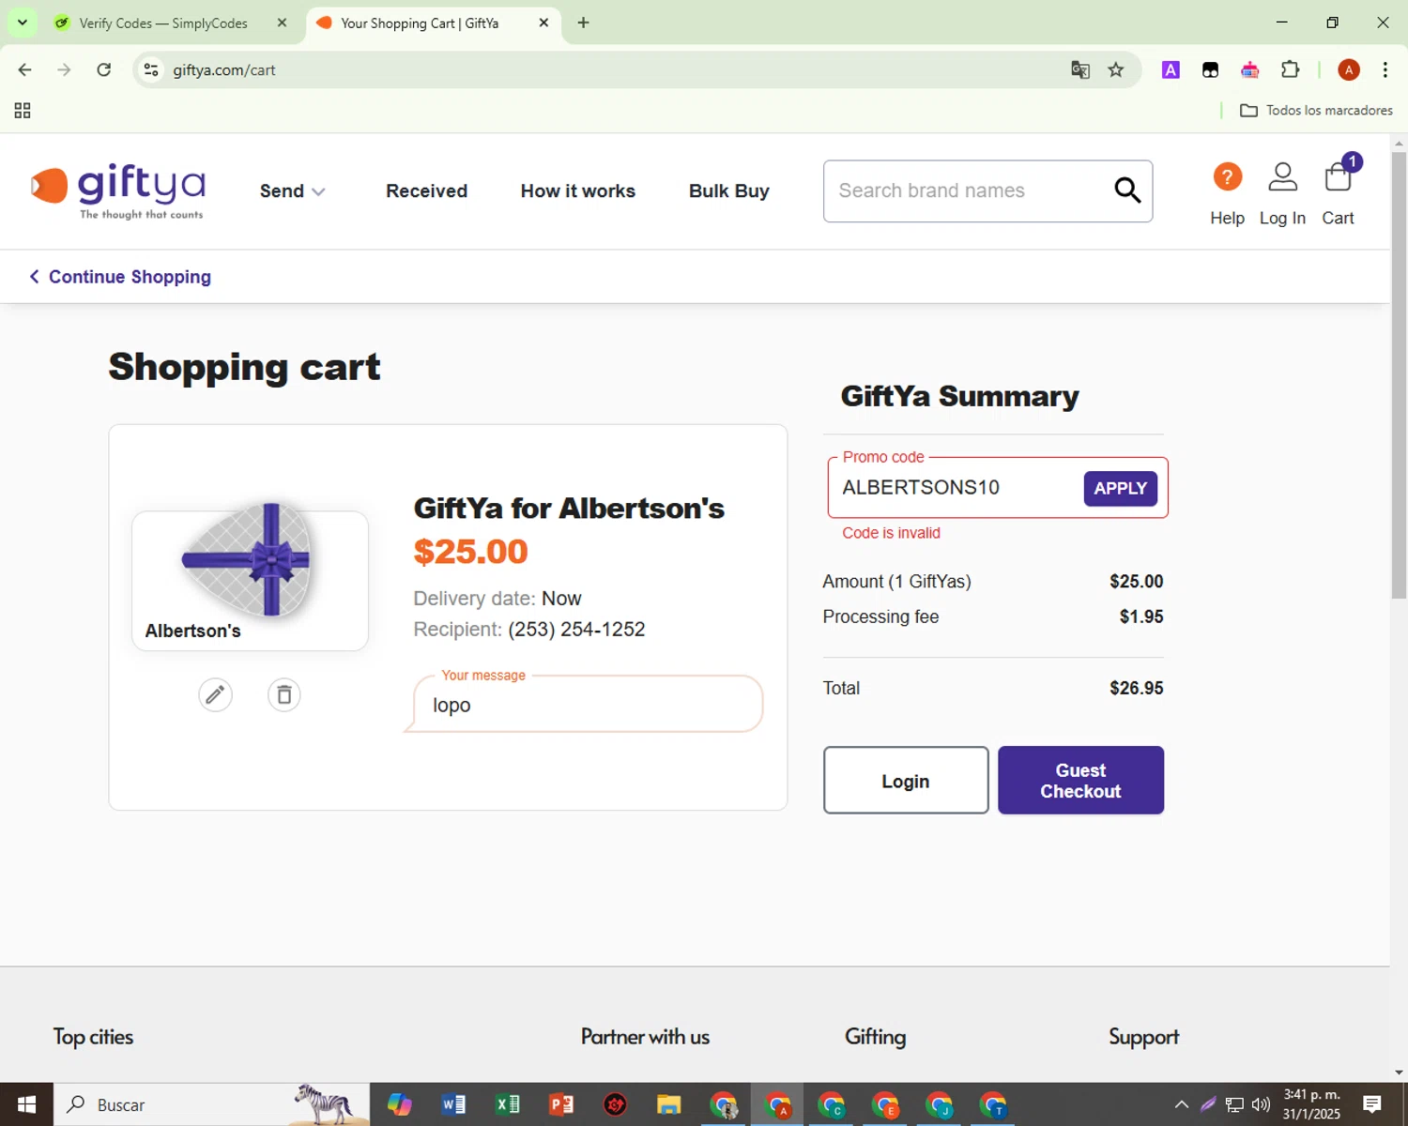The image size is (1408, 1126).
Task: Open the apps grid icon in bookmarks bar
Action: (x=23, y=111)
